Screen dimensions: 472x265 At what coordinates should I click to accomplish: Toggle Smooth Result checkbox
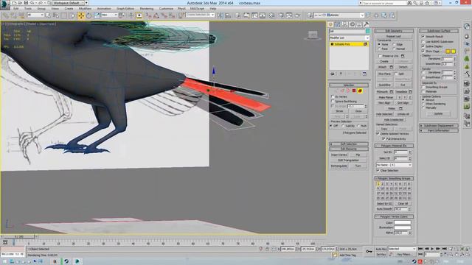click(x=423, y=36)
